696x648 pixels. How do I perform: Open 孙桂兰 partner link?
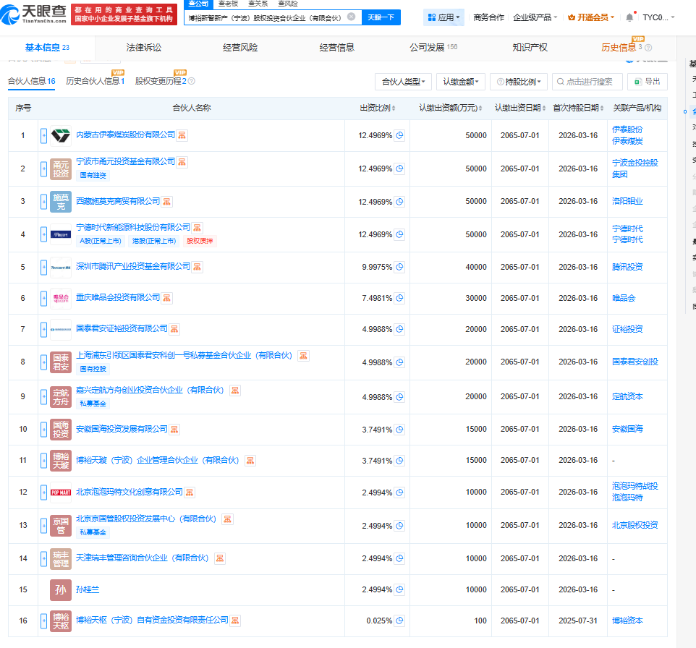pos(88,589)
